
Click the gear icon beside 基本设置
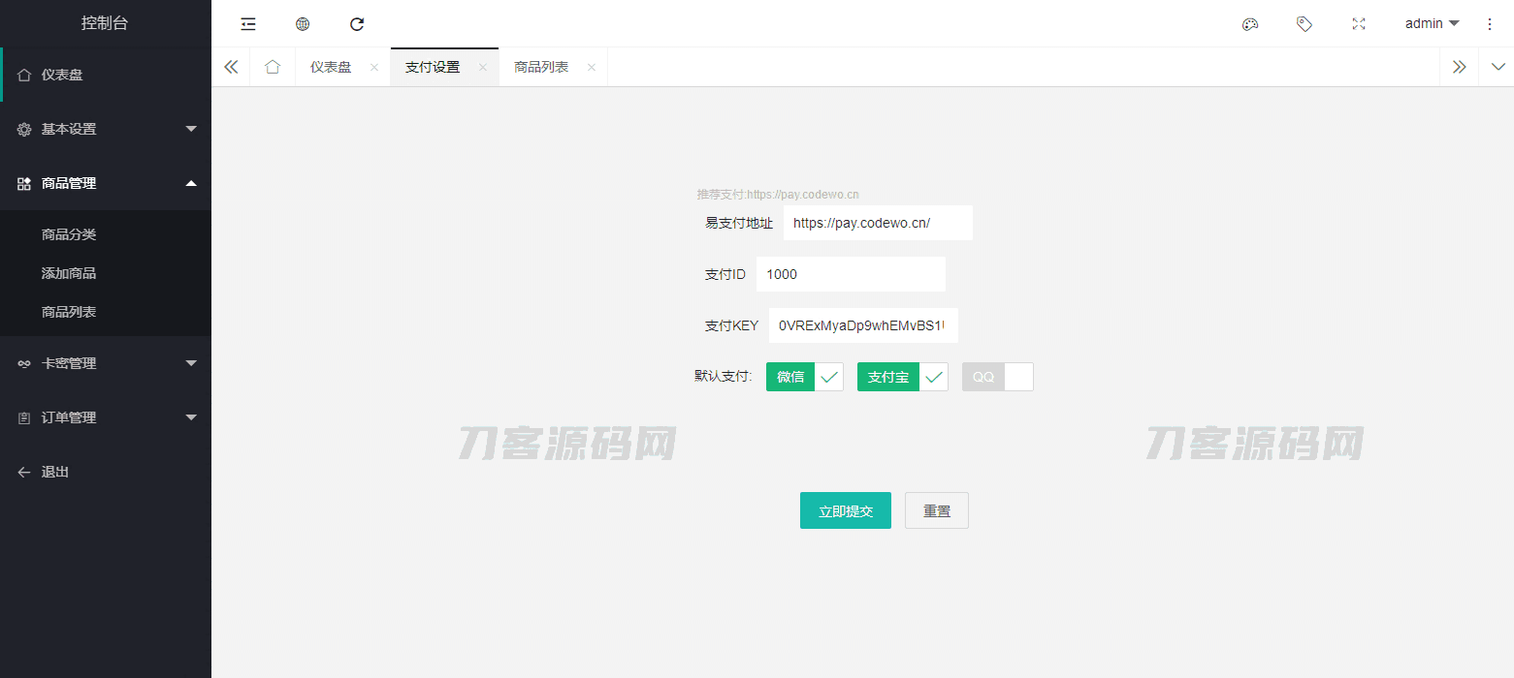point(24,129)
